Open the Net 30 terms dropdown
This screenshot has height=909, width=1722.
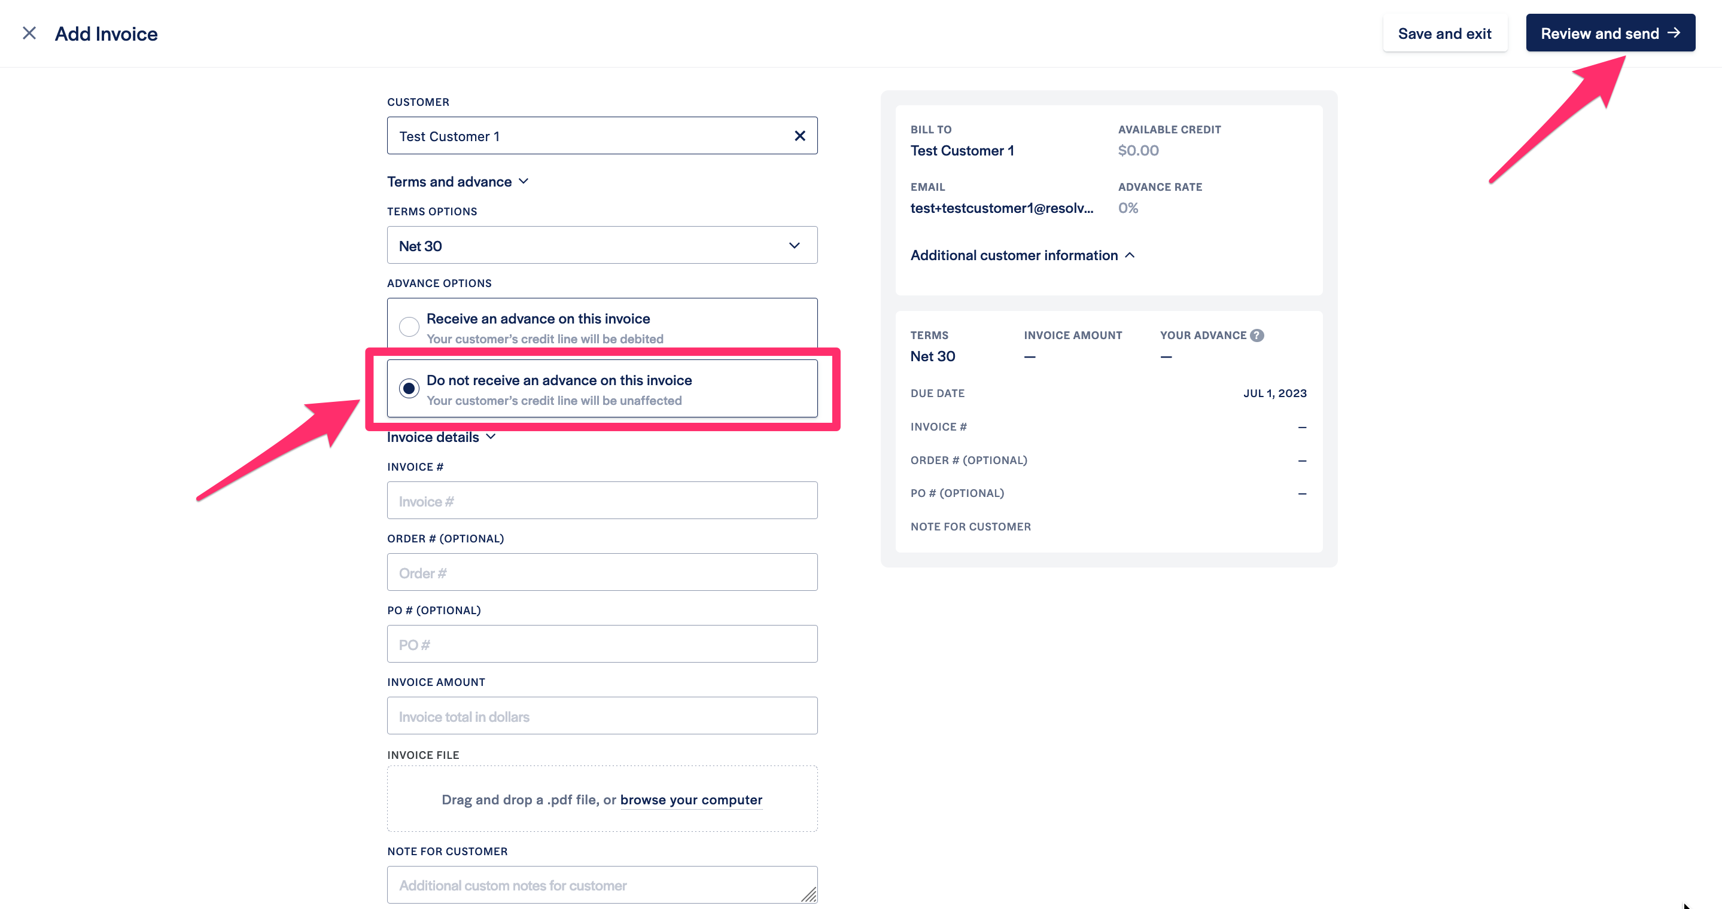pos(602,245)
